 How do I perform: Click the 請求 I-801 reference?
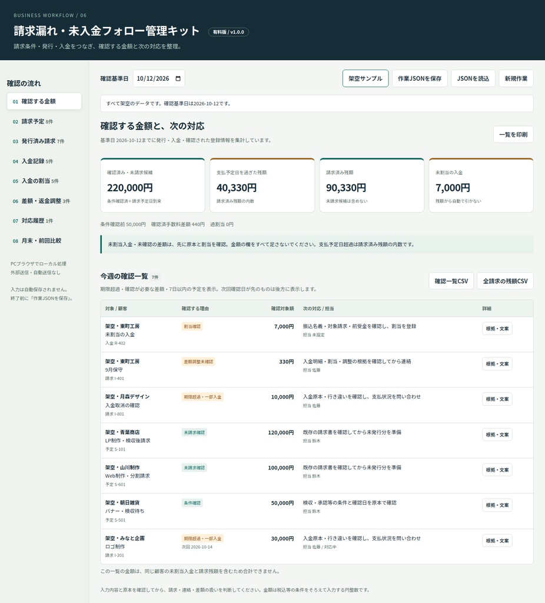pyautogui.click(x=115, y=414)
